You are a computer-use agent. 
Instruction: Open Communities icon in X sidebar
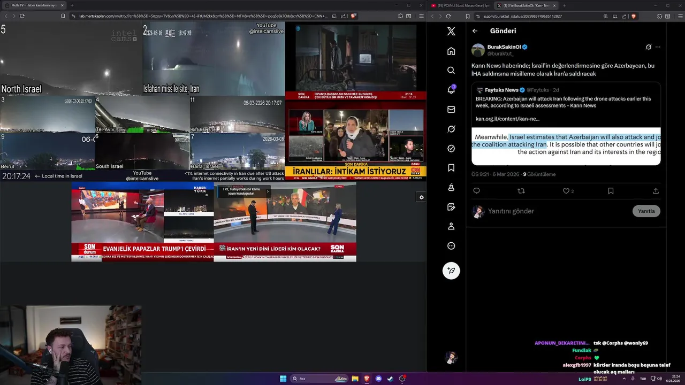coord(451,187)
